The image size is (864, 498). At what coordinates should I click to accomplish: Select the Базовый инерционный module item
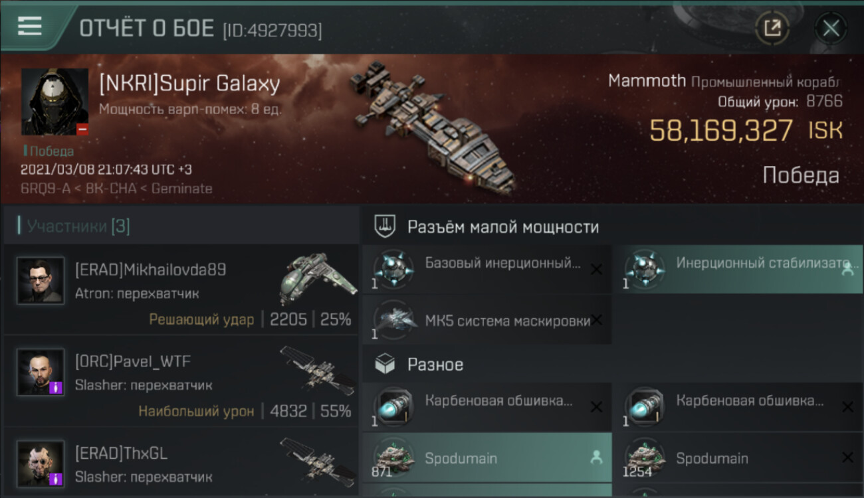[486, 269]
